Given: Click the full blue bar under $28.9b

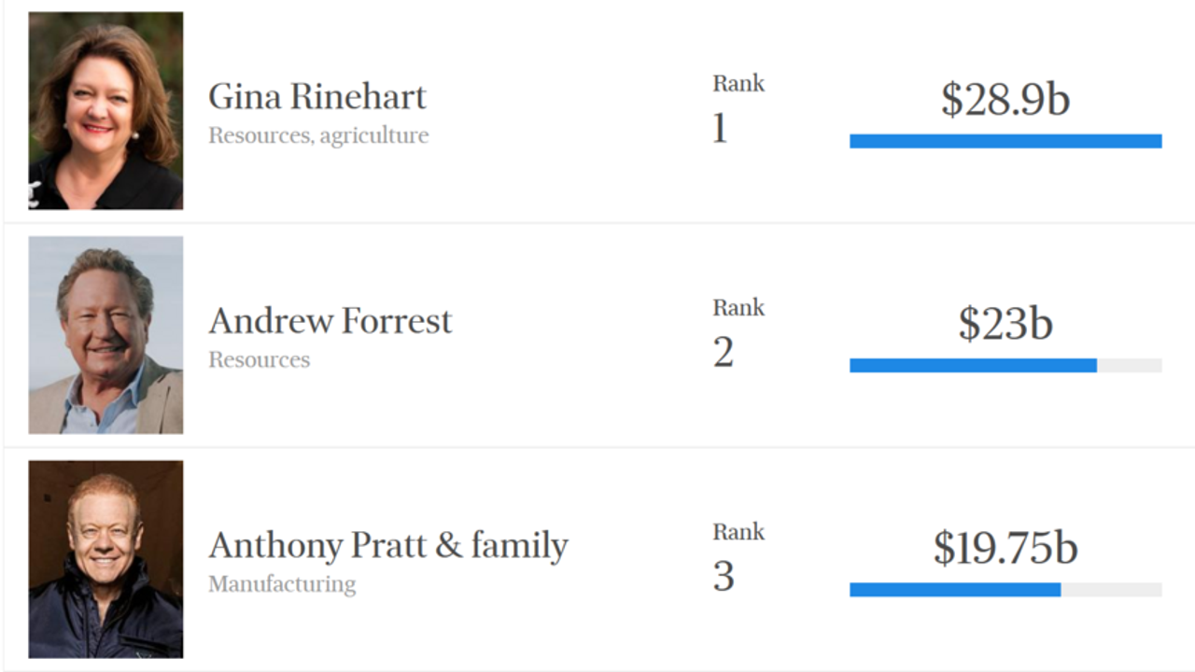Looking at the screenshot, I should [1005, 141].
